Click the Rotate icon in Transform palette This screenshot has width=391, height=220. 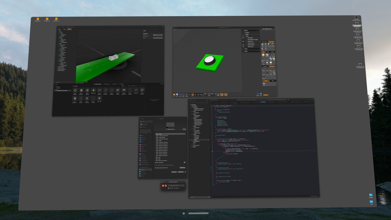pos(270,69)
